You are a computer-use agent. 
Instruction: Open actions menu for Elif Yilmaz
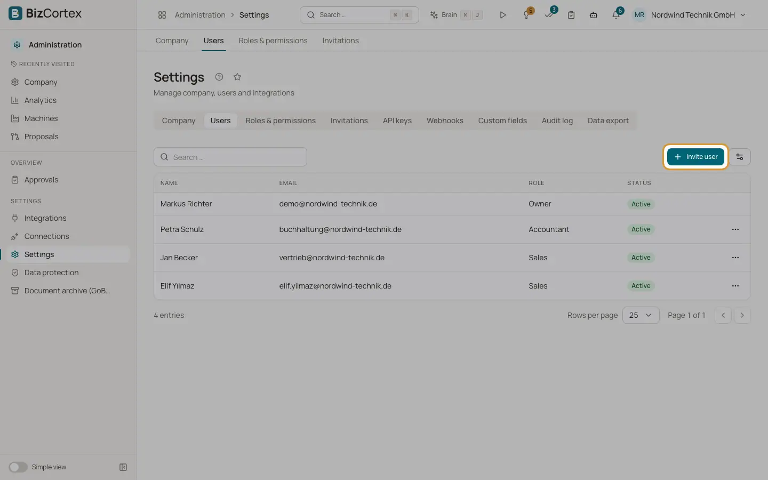coord(735,286)
